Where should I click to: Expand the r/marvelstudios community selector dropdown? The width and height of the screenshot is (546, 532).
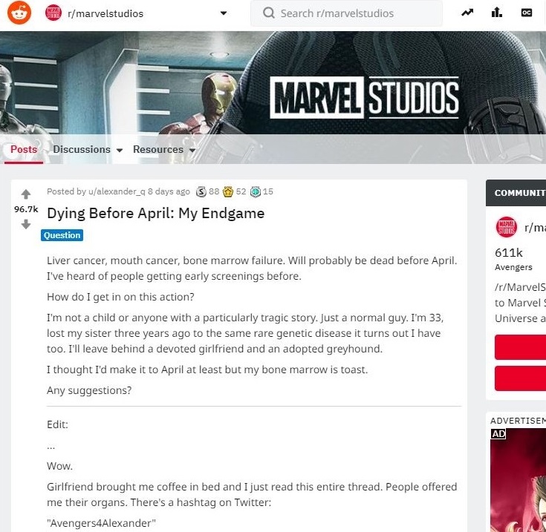[224, 13]
